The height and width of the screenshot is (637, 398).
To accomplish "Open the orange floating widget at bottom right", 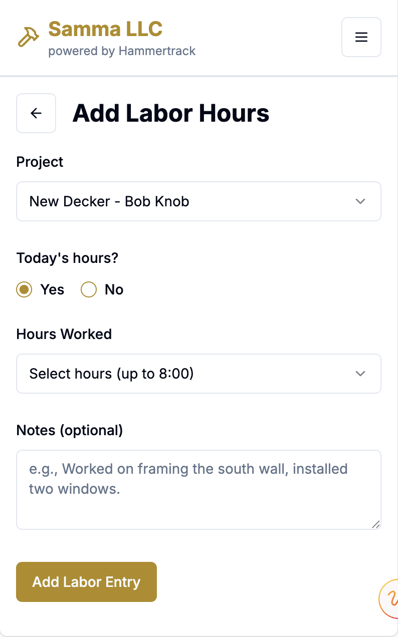I will (x=390, y=598).
